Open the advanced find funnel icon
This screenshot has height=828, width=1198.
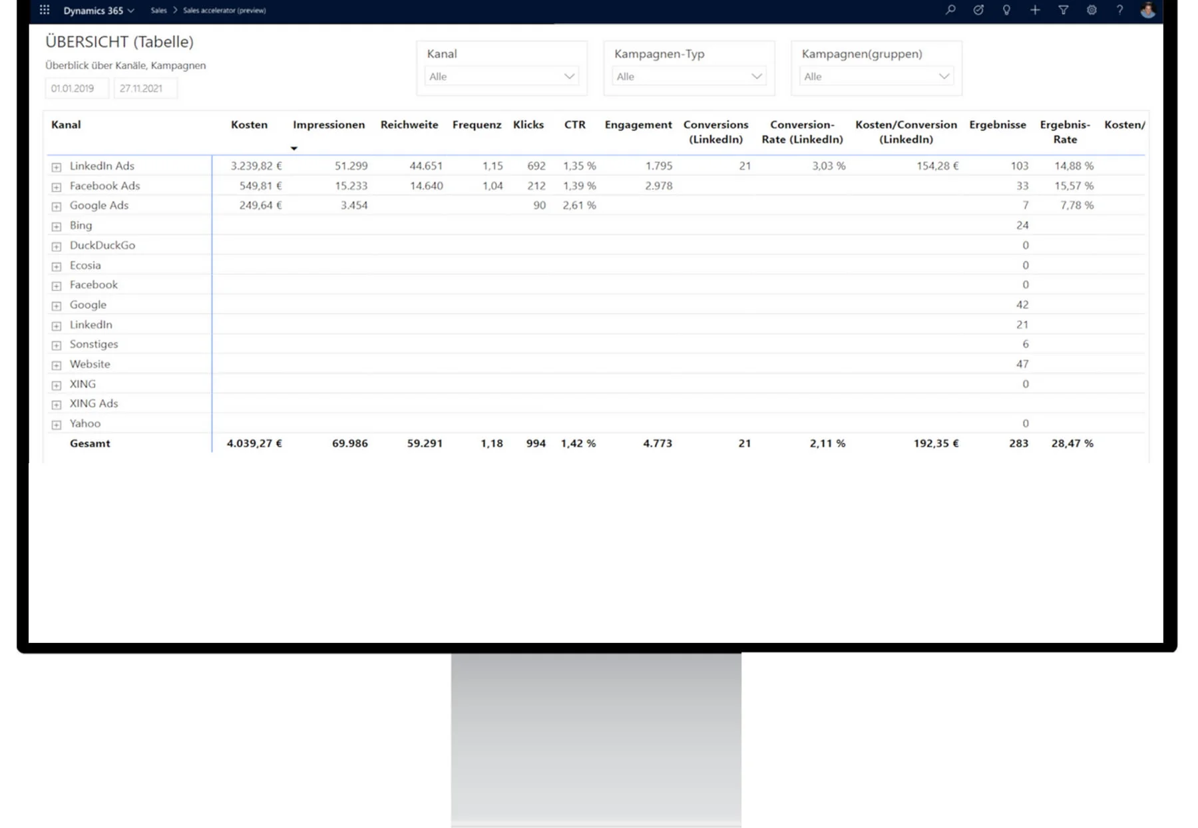pos(1064,10)
